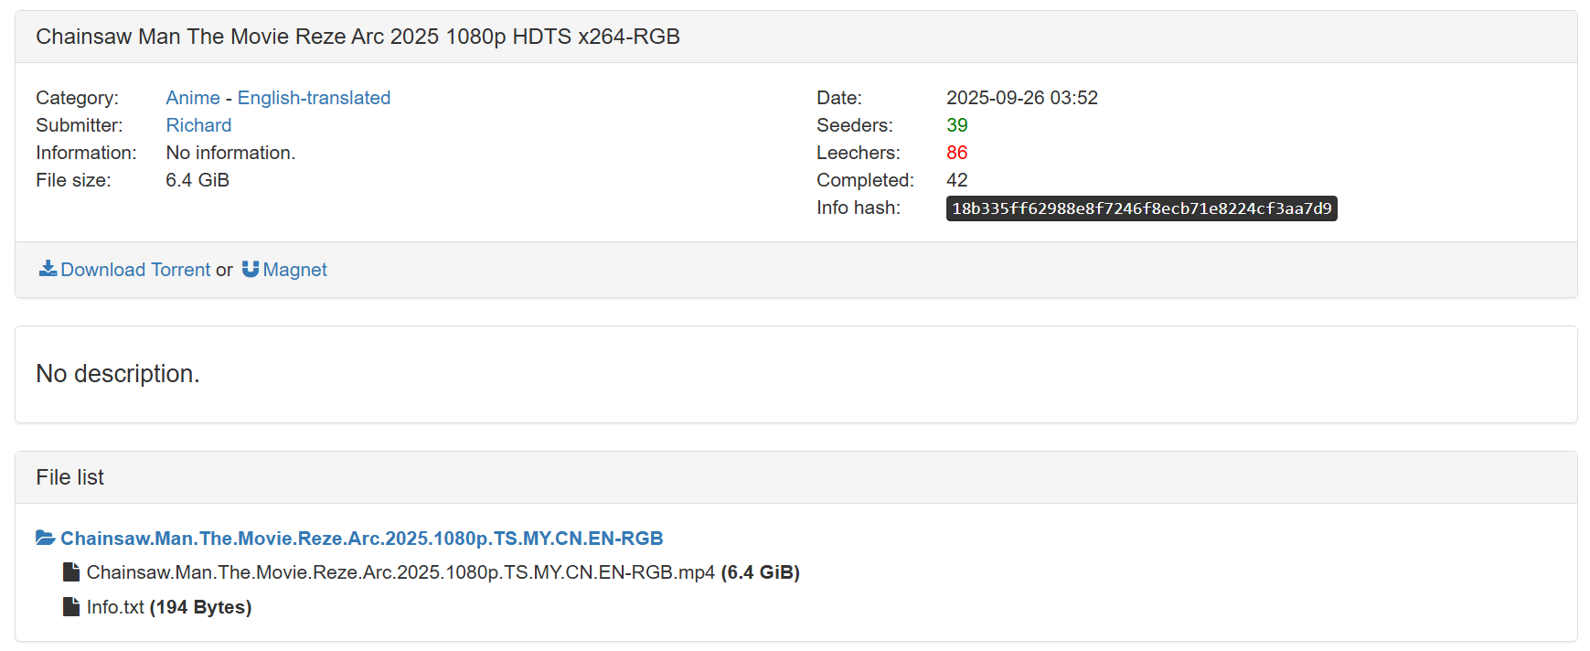Click the File list panel header
Image resolution: width=1590 pixels, height=651 pixels.
coord(70,477)
